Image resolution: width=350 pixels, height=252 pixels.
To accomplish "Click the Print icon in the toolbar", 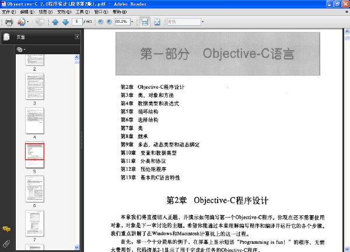I will coord(9,22).
